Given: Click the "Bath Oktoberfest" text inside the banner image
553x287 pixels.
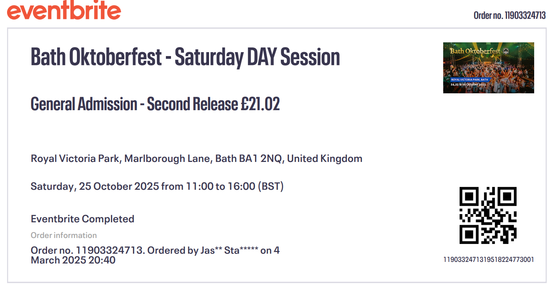Looking at the screenshot, I should tap(475, 51).
